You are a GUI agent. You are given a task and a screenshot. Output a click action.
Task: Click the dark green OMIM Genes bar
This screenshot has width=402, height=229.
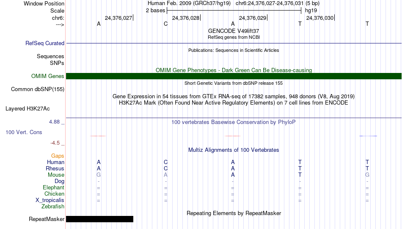click(x=234, y=76)
